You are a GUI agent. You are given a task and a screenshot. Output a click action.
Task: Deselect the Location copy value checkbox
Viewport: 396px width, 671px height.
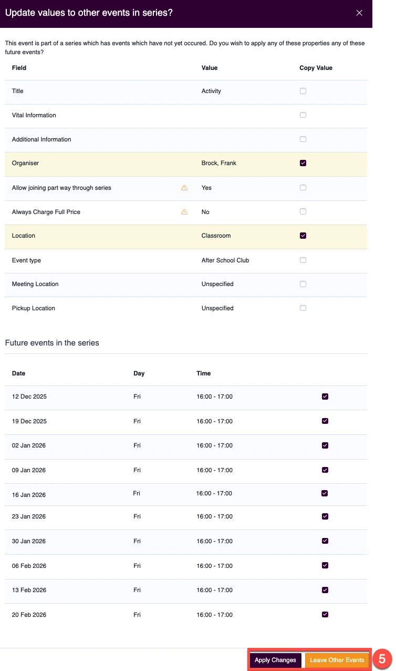pos(303,236)
